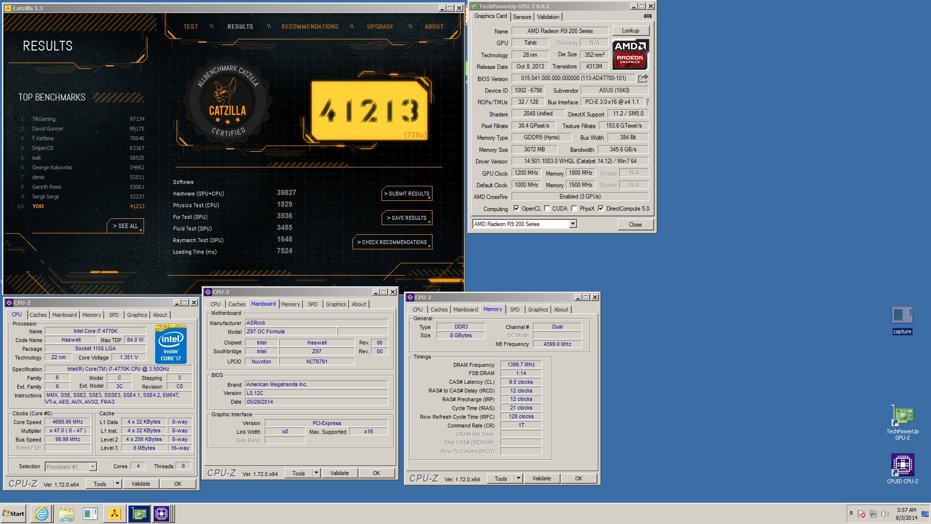This screenshot has height=524, width=931.
Task: Click the Catzilla taskbar icon
Action: click(x=114, y=514)
